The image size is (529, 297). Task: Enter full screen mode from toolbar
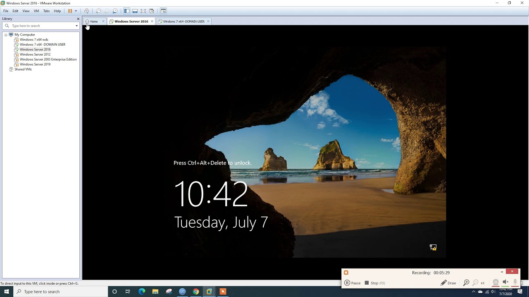(x=143, y=11)
